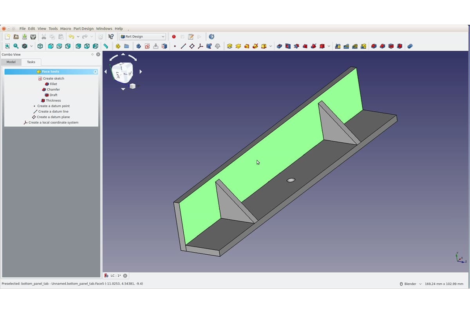Click the navigation cube's right arrow
The height and width of the screenshot is (313, 470).
(x=141, y=72)
